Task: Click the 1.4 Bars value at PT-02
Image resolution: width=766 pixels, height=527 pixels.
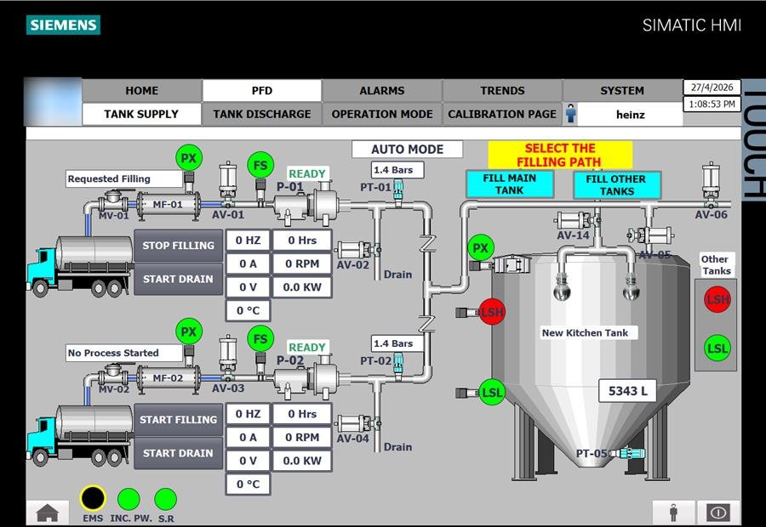Action: (x=397, y=343)
